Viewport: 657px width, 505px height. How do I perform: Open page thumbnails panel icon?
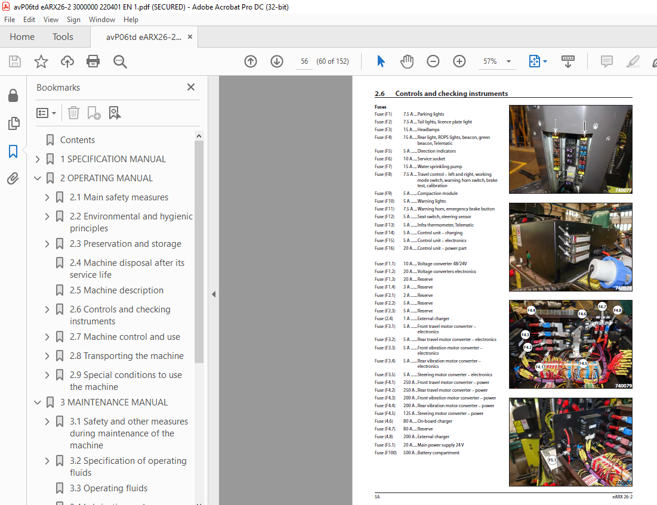13,123
